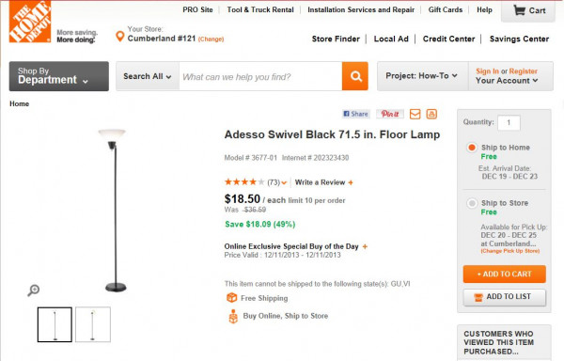Expand Project: How-To dropdown
Image resolution: width=564 pixels, height=361 pixels.
(422, 76)
